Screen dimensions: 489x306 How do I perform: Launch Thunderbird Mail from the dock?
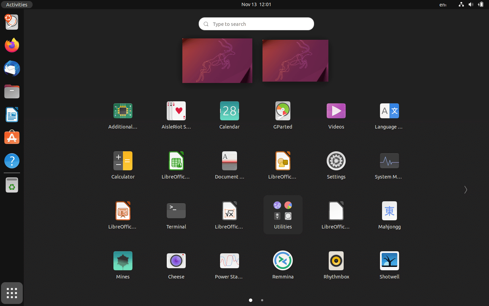pos(12,68)
